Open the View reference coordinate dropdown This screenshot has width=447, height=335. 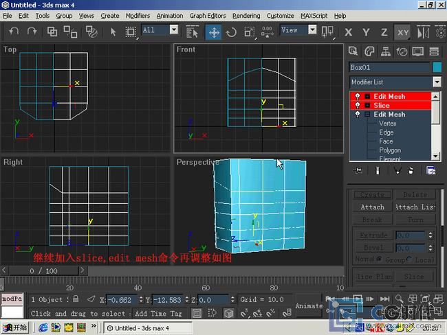(x=312, y=30)
